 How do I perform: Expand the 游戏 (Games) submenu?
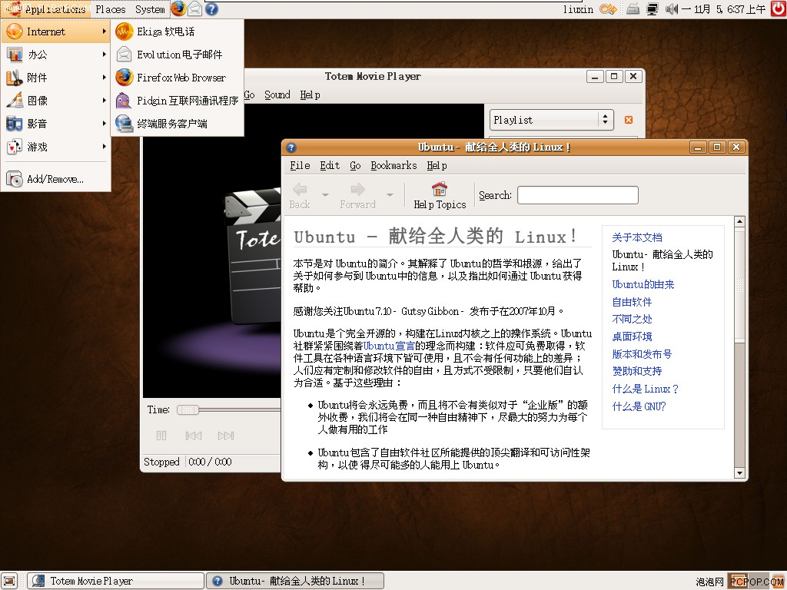point(56,147)
